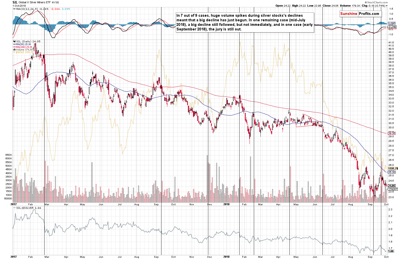This screenshot has width=398, height=259.
Task: Click the candlestick icon beside SIL (Daily)
Action: pos(14,41)
